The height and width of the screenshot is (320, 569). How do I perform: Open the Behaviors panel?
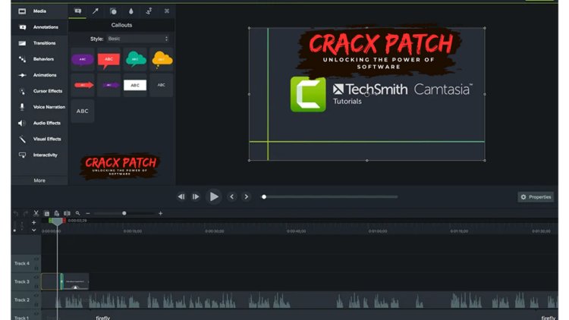tap(39, 59)
